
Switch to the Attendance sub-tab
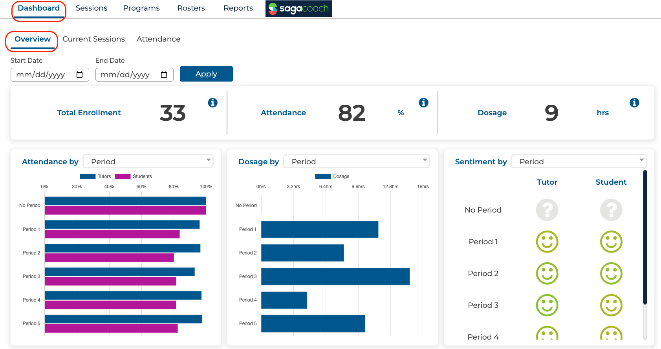[x=159, y=39]
